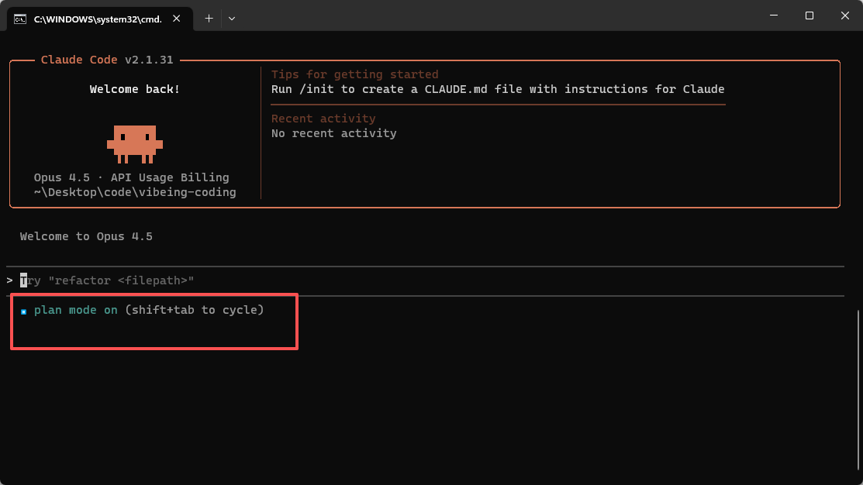
Task: Open the terminal profiles dropdown chevron
Action: pos(232,19)
